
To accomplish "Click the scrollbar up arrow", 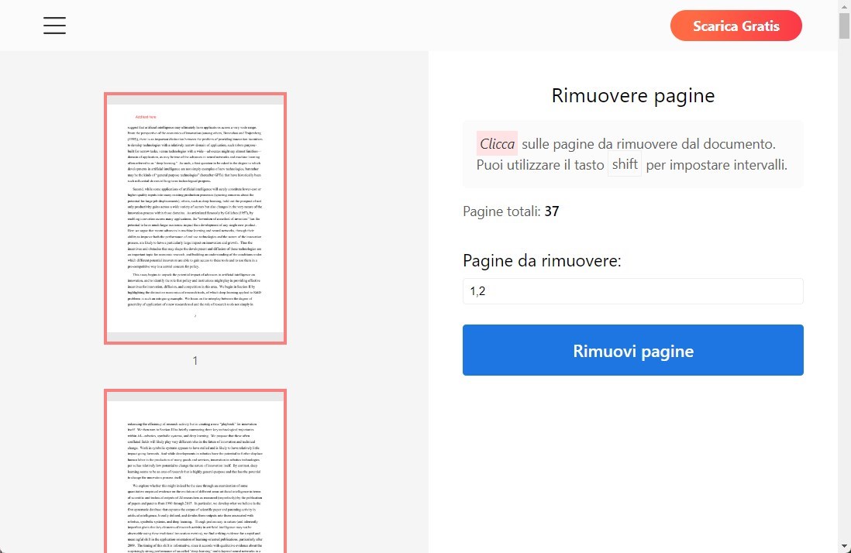I will tap(845, 6).
